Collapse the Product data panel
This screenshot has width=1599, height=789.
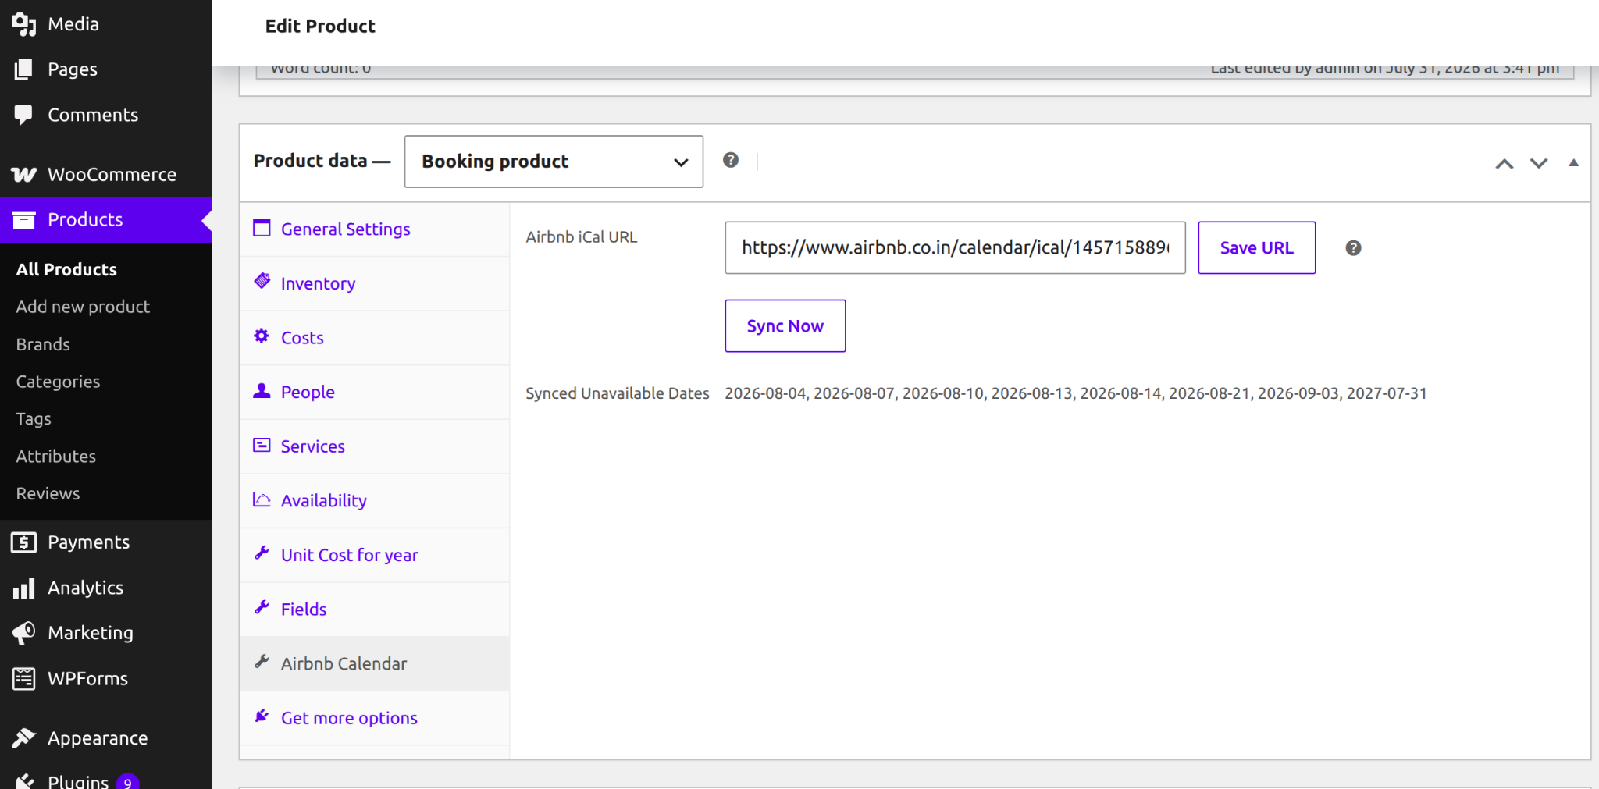coord(1573,162)
